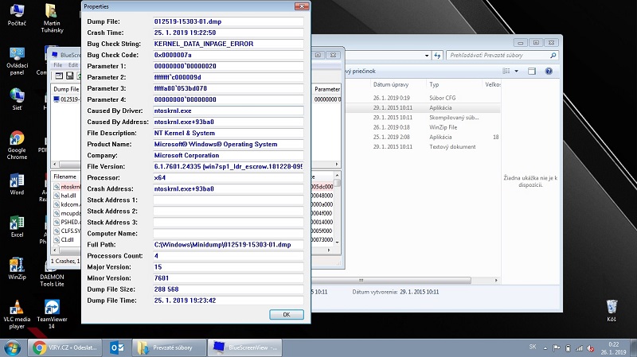Select the Bug Check String value field
The width and height of the screenshot is (637, 357).
(228, 43)
